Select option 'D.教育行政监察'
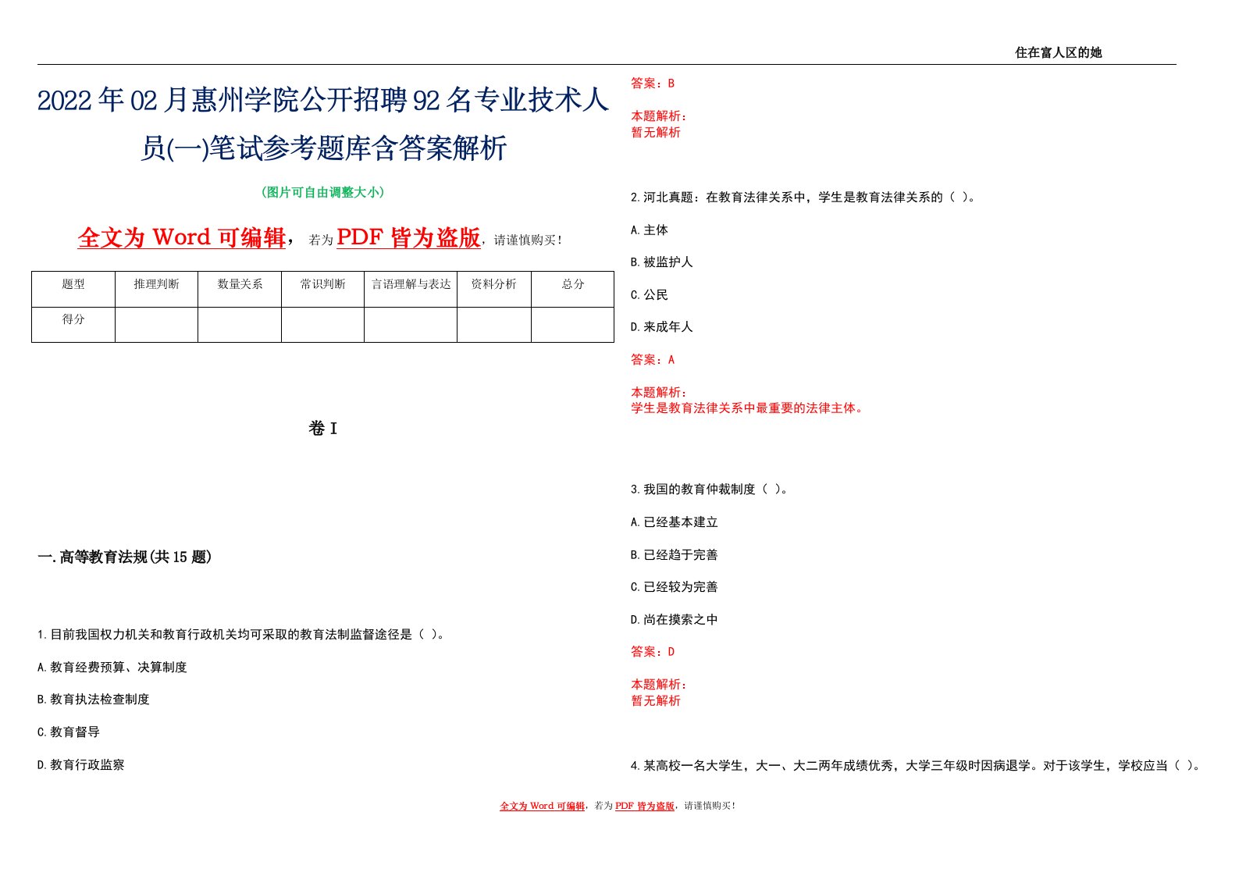 (81, 765)
